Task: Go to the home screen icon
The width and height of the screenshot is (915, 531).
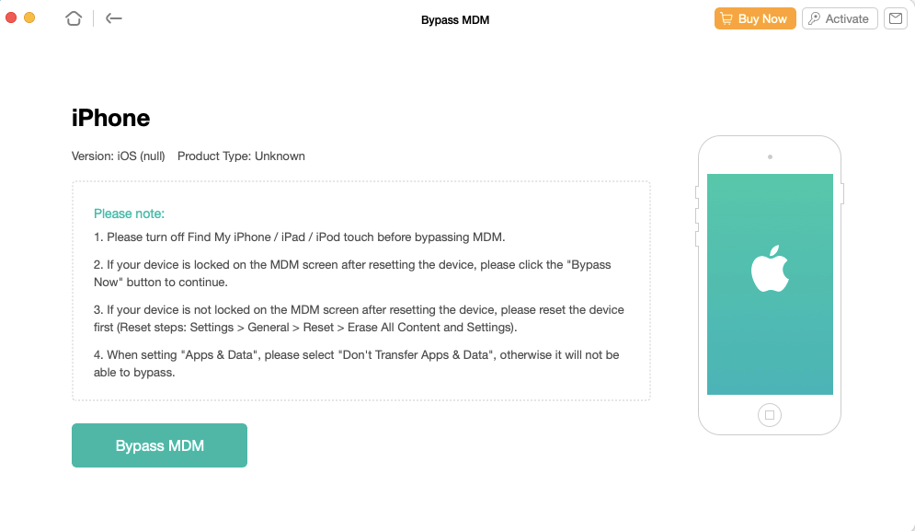Action: pyautogui.click(x=74, y=18)
